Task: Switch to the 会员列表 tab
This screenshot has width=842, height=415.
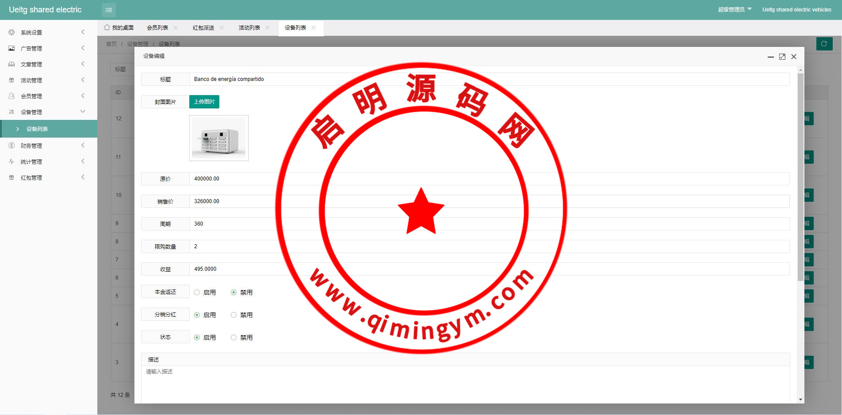Action: click(x=157, y=28)
